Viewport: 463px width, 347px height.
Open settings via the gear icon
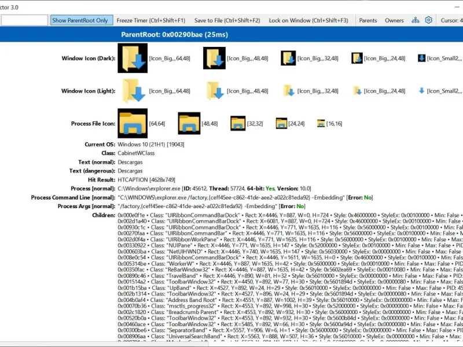(428, 20)
